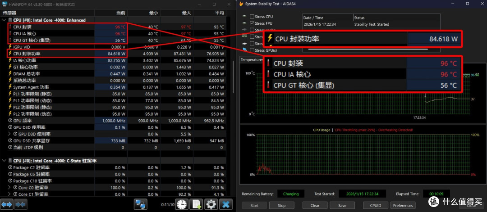Image resolution: width=487 pixels, height=212 pixels.
Task: Expand the Core C0 驻留率 row
Action: [x=9, y=188]
